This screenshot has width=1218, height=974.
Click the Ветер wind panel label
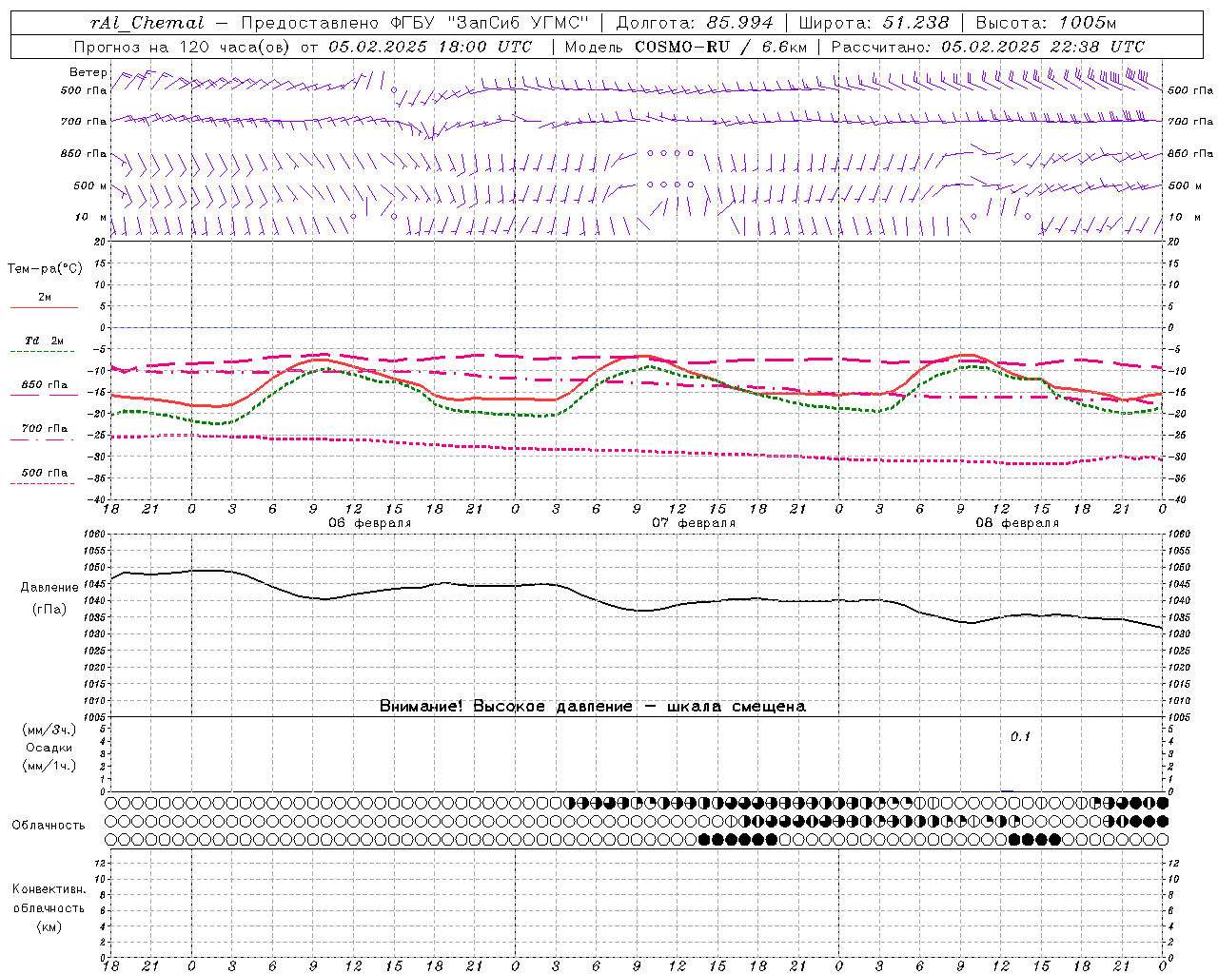88,72
